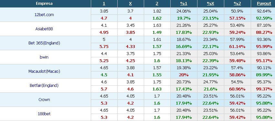Open the Betfair(England) link
This screenshot has width=275, height=121.
click(x=44, y=85)
